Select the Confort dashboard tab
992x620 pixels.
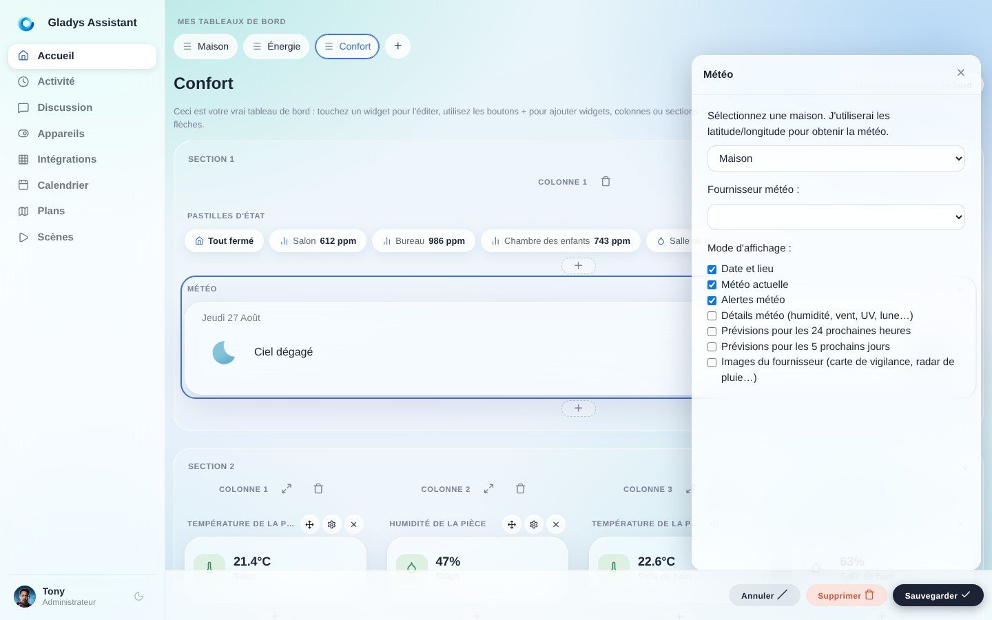point(347,46)
